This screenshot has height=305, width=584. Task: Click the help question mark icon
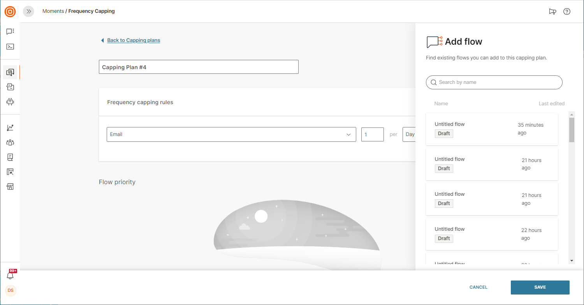point(567,12)
